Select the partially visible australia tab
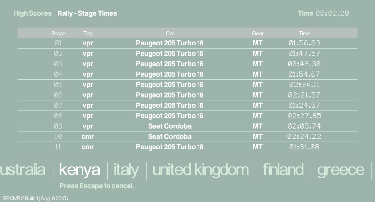375x202 pixels. tap(23, 170)
